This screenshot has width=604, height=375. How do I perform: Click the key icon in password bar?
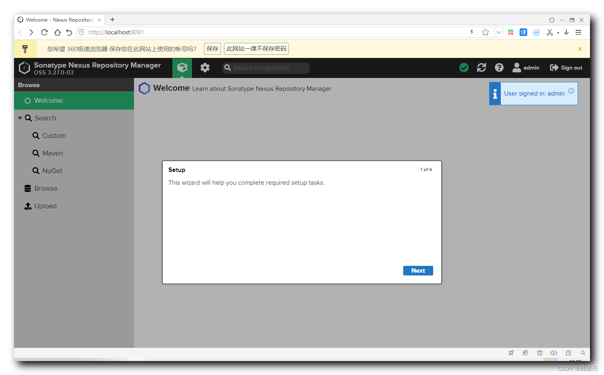click(x=25, y=49)
